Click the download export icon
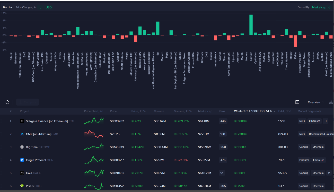Image resolution: width=334 pixels, height=192 pixels. point(331,102)
